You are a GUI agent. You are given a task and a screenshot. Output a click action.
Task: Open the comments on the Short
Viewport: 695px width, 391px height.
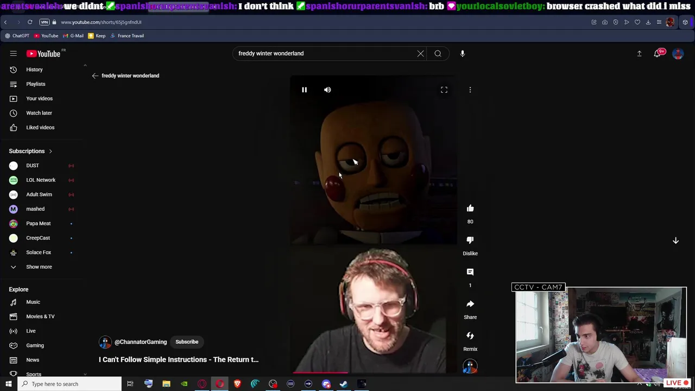tap(470, 272)
